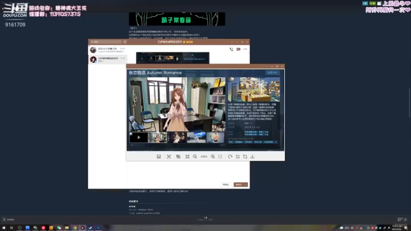Zoom out the image in viewer
The image size is (411, 231).
[195, 157]
